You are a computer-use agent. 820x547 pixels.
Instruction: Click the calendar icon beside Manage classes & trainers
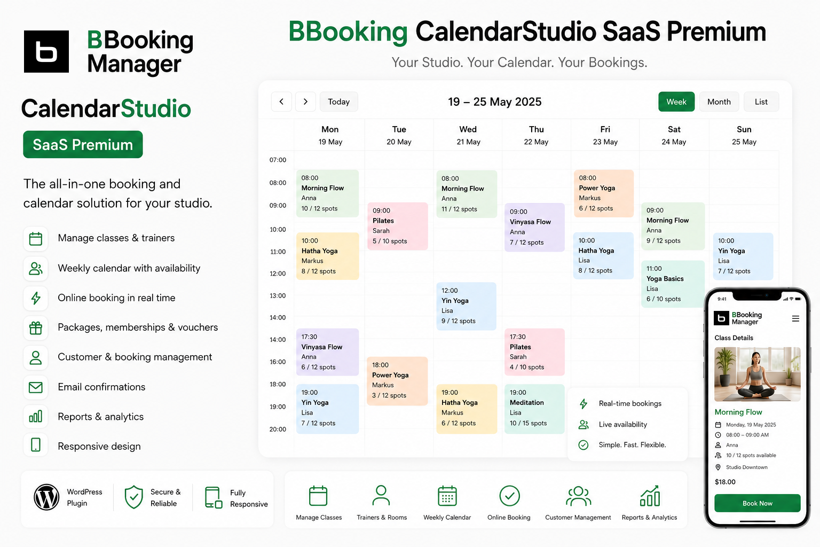[36, 238]
